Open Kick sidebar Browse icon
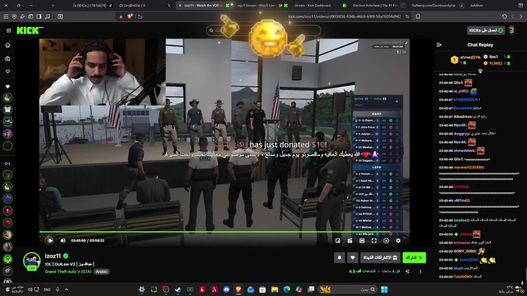Screen dimensions: 527x296 (7, 59)
